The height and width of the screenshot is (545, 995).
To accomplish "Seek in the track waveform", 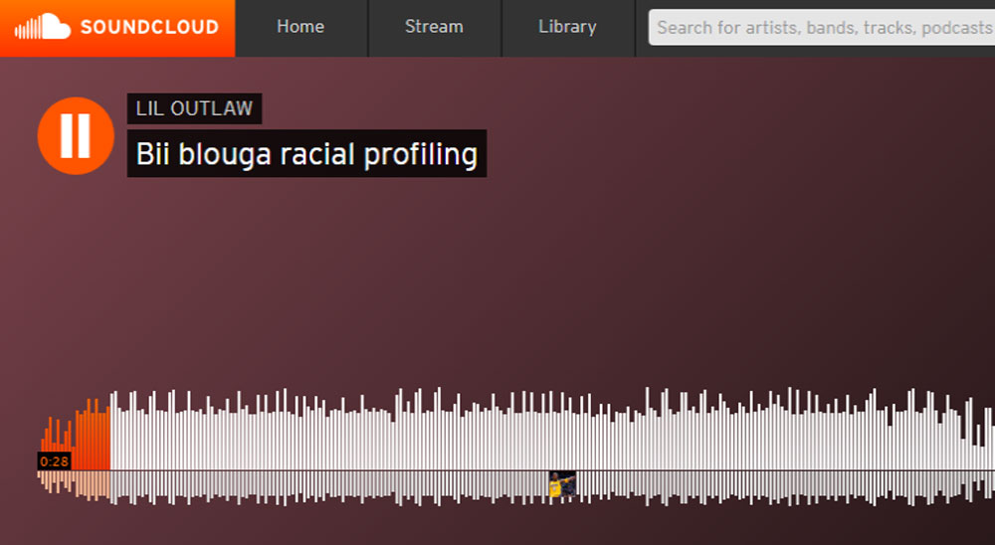I will pos(515,448).
